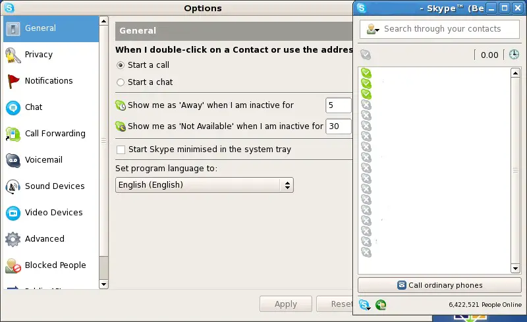Click scroll up arrow in Options sidebar
This screenshot has width=527, height=322.
[103, 21]
